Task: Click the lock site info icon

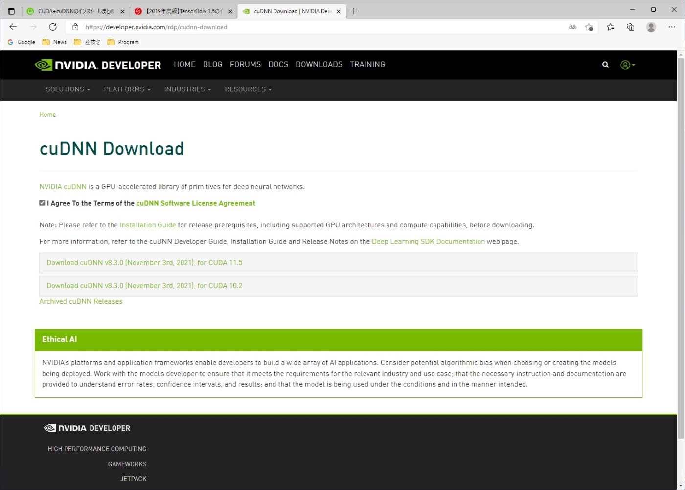Action: click(75, 27)
